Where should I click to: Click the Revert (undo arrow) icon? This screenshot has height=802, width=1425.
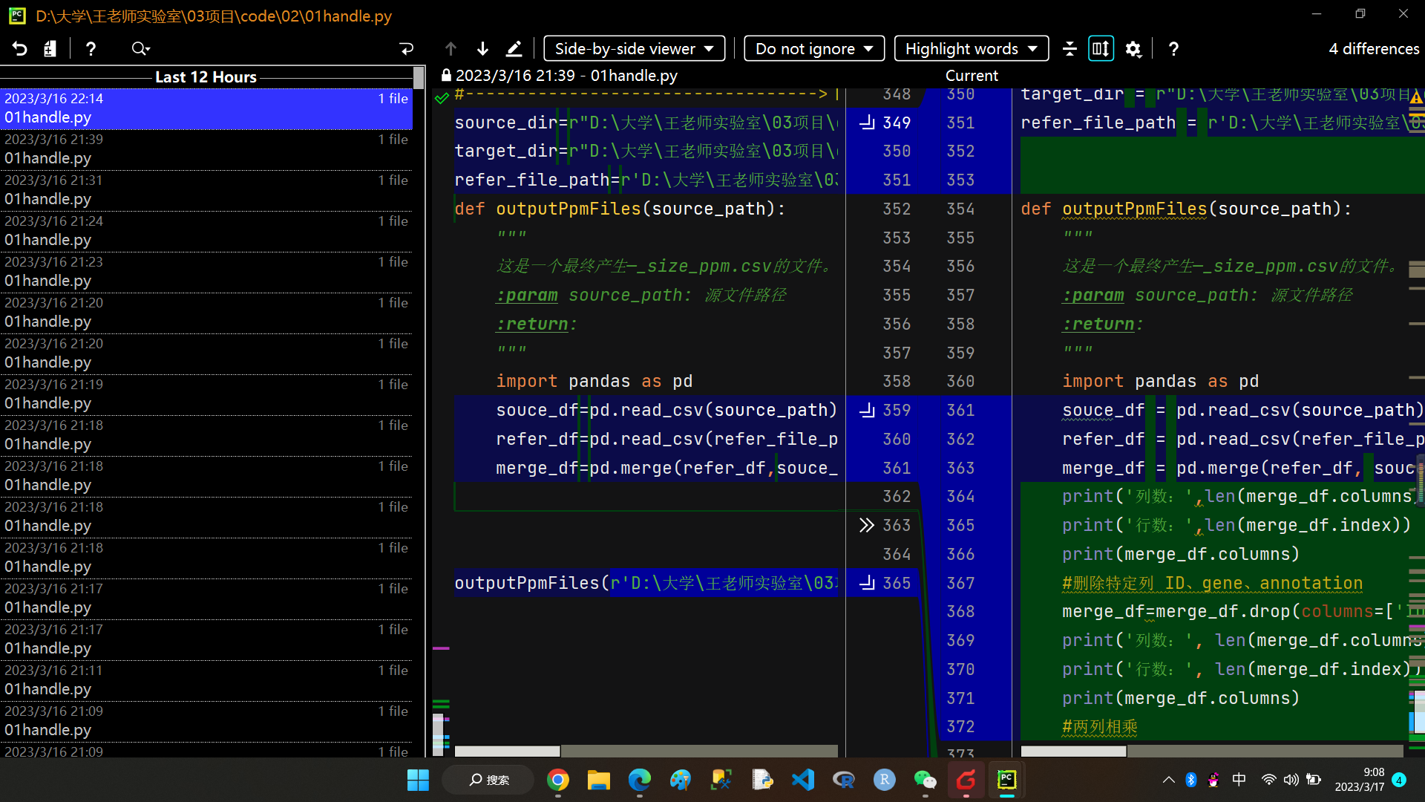[20, 49]
